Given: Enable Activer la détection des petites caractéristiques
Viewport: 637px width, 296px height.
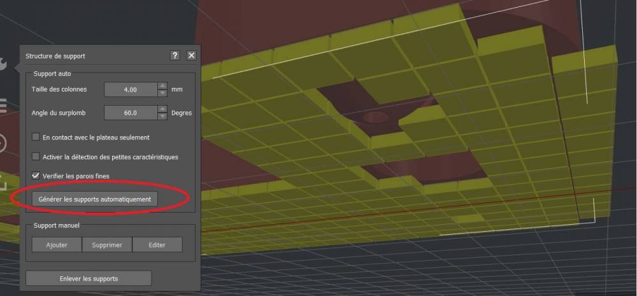Looking at the screenshot, I should (x=36, y=157).
